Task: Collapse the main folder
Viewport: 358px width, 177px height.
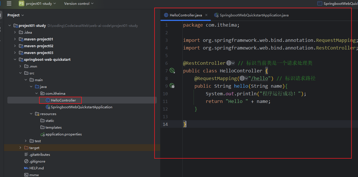Action: 26,80
